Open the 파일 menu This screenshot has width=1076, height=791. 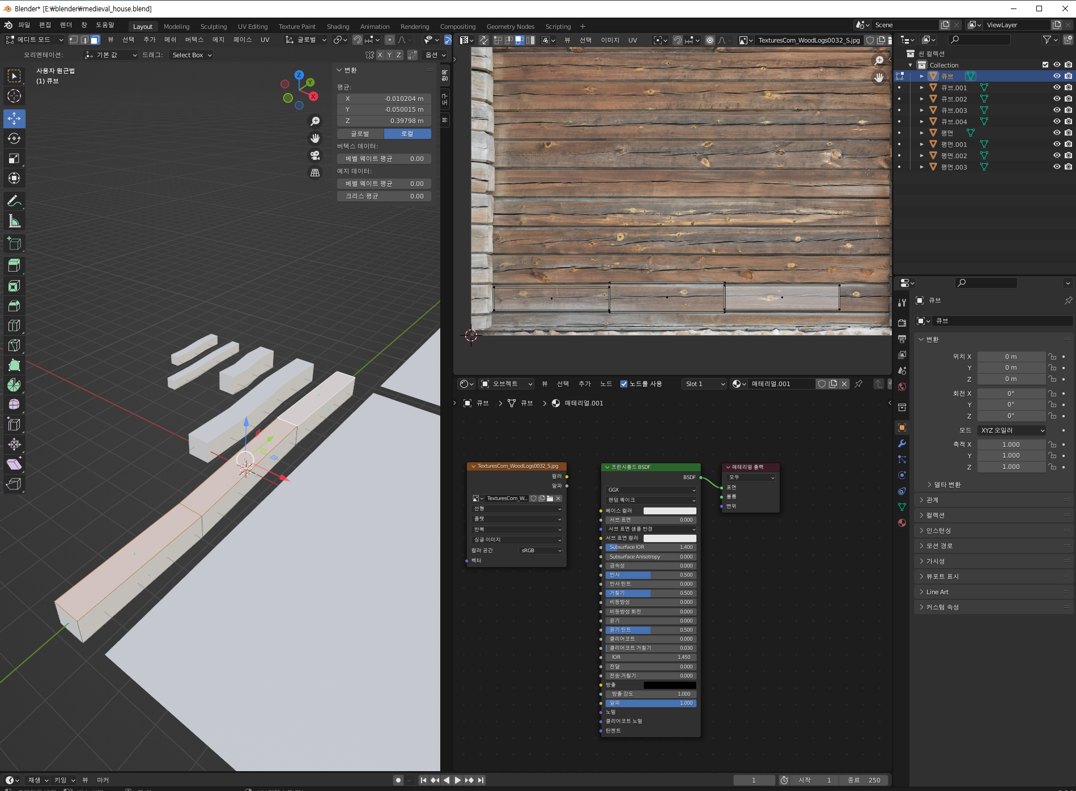tap(24, 25)
